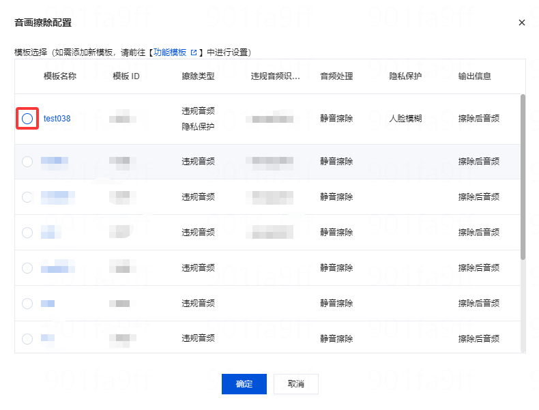Click the 音频处理 column header
539x410 pixels.
(336, 76)
